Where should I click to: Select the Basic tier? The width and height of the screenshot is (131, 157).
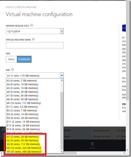(11, 59)
